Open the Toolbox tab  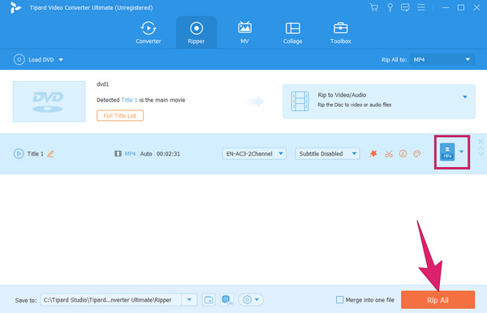[340, 32]
